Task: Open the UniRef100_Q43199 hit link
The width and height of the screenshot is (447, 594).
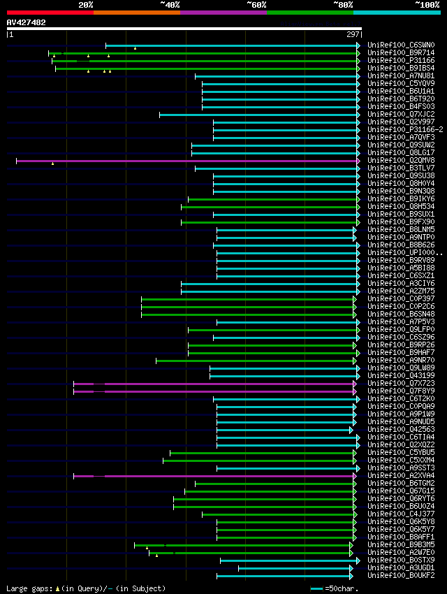Action: 401,376
